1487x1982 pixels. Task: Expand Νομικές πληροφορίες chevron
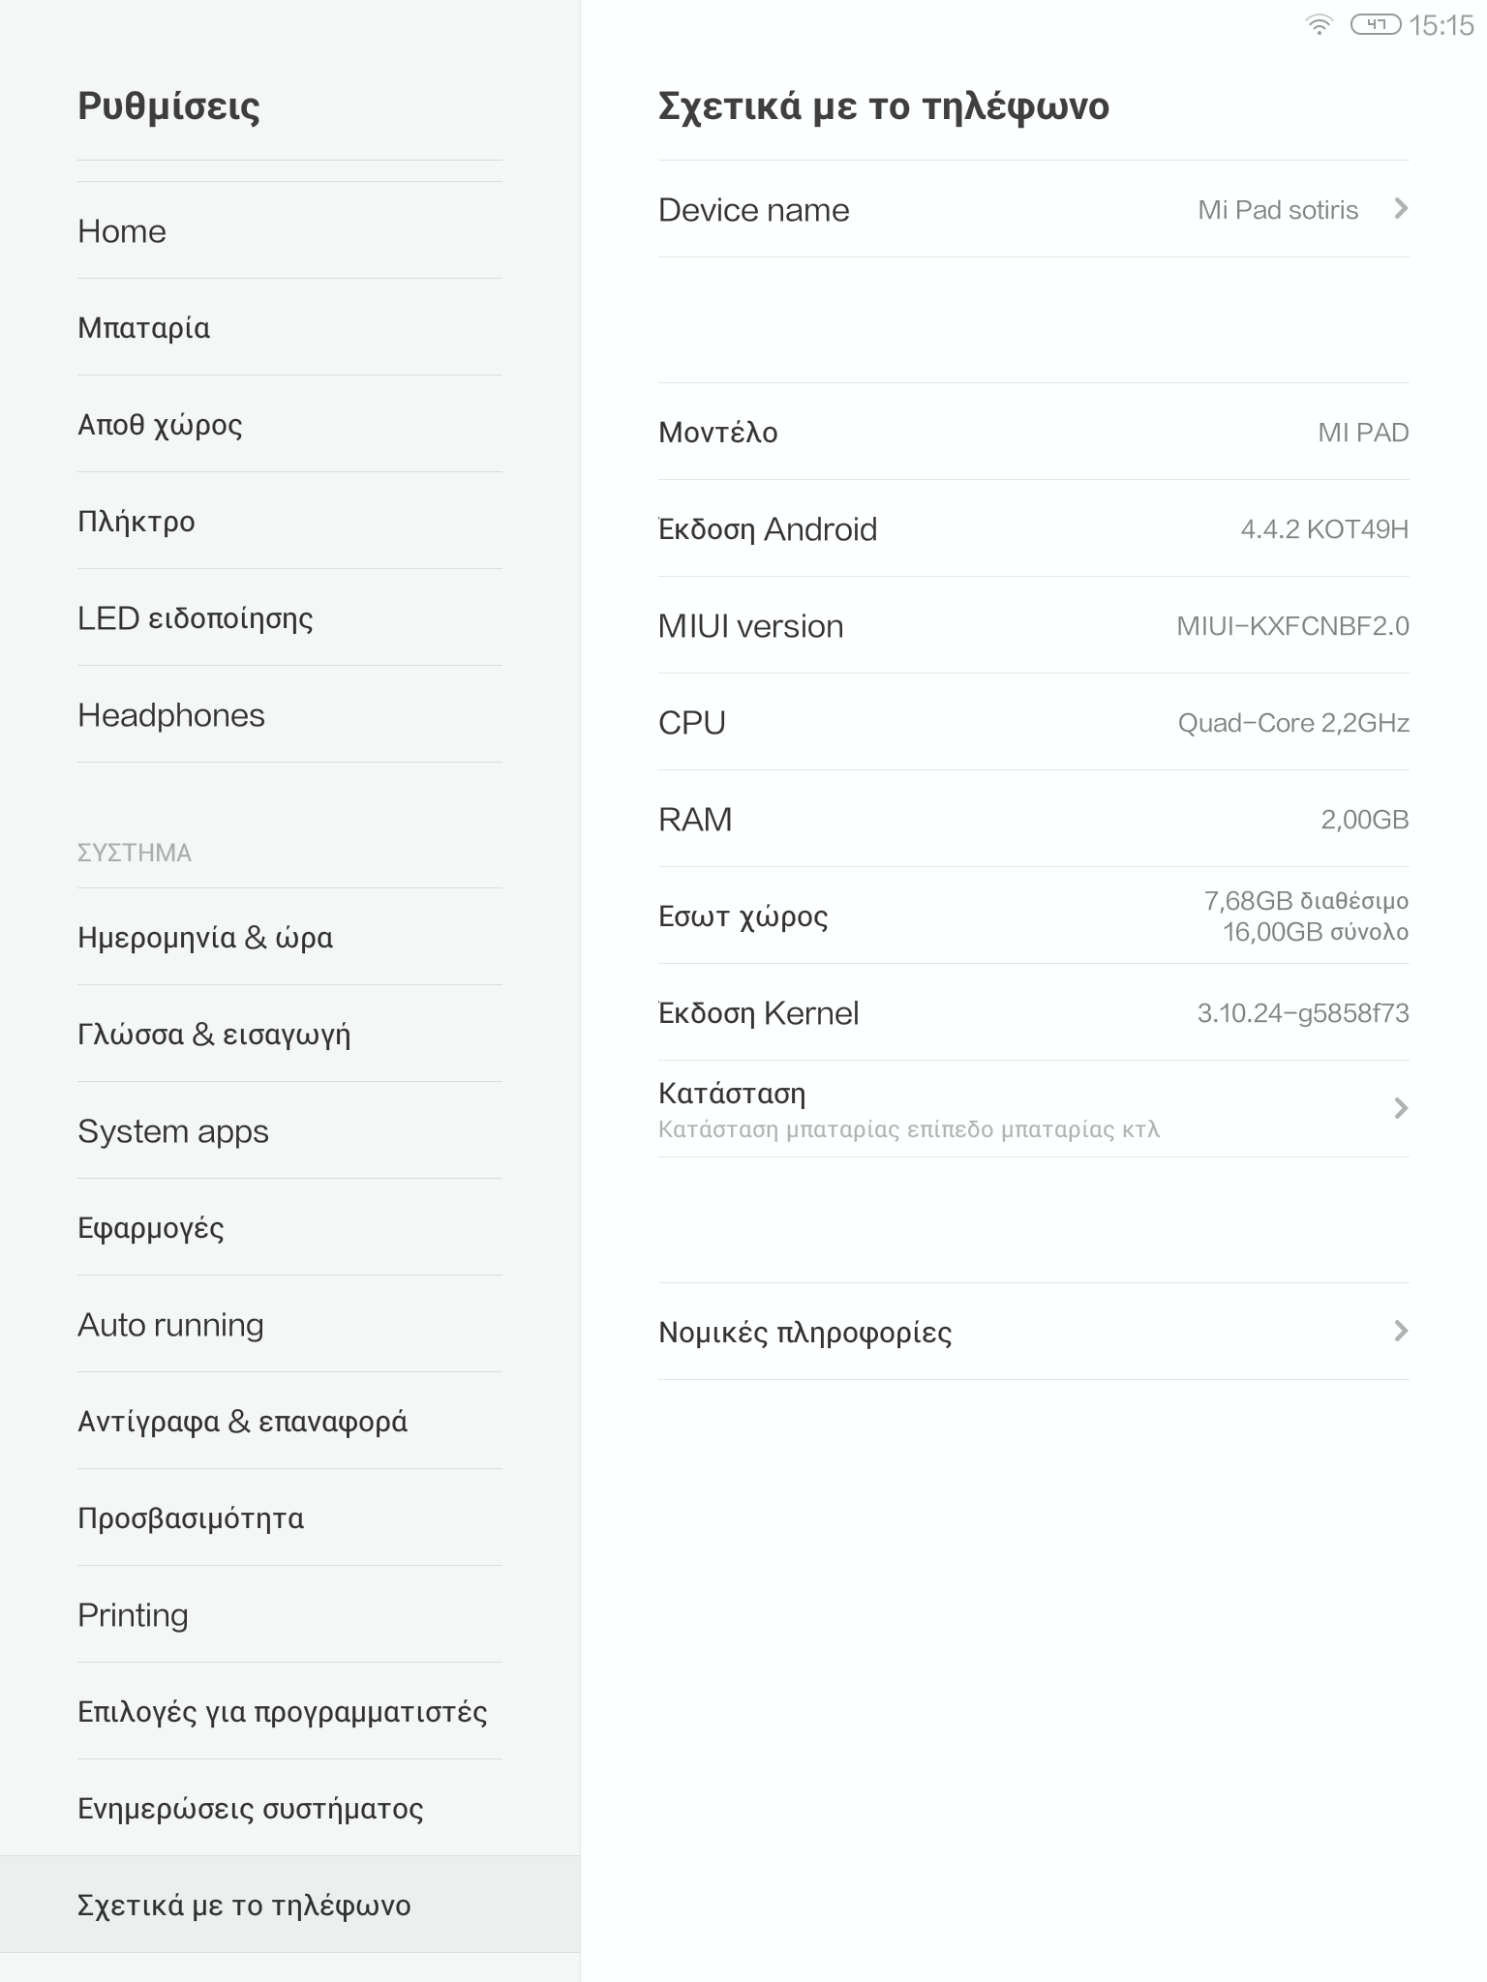pyautogui.click(x=1400, y=1332)
